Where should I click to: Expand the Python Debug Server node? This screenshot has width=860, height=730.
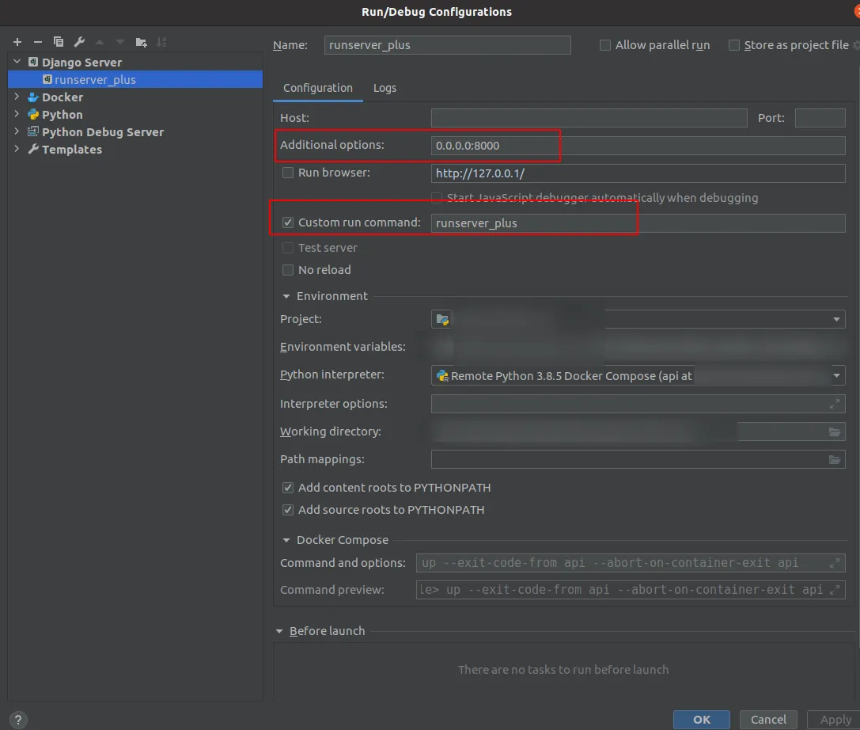point(17,131)
